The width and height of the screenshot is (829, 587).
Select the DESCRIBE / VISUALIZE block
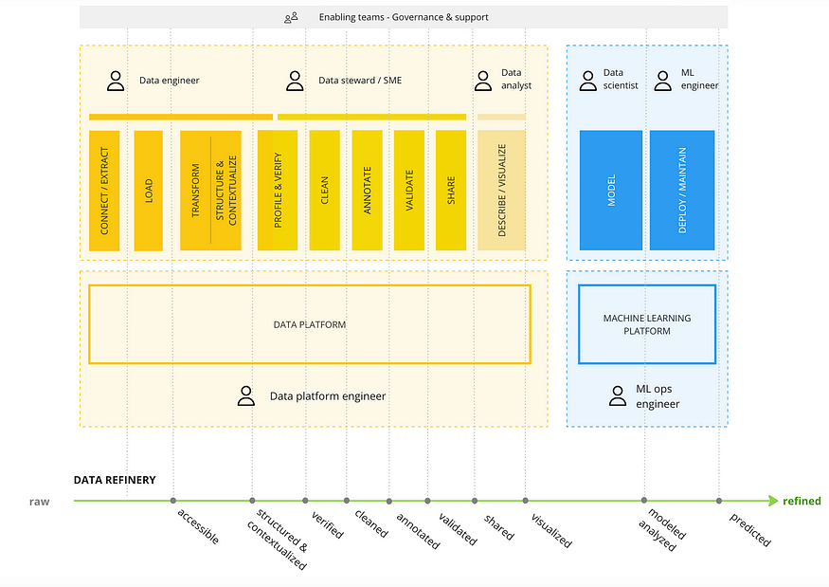[x=501, y=191]
